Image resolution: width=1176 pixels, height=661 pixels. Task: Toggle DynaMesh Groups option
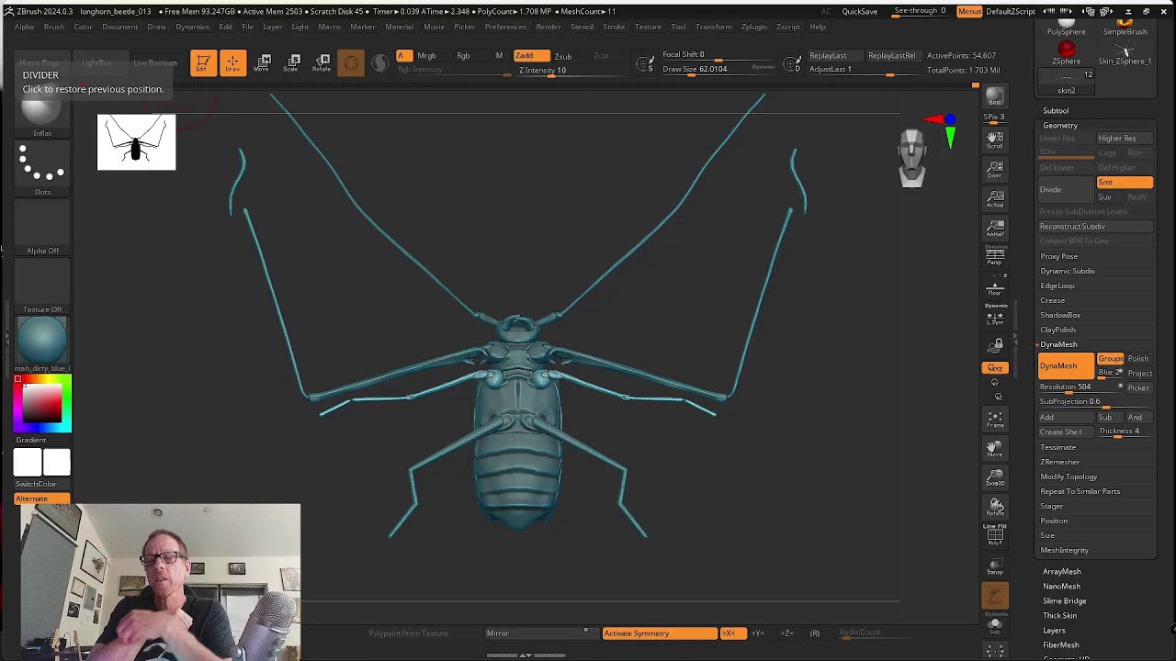coord(1110,359)
